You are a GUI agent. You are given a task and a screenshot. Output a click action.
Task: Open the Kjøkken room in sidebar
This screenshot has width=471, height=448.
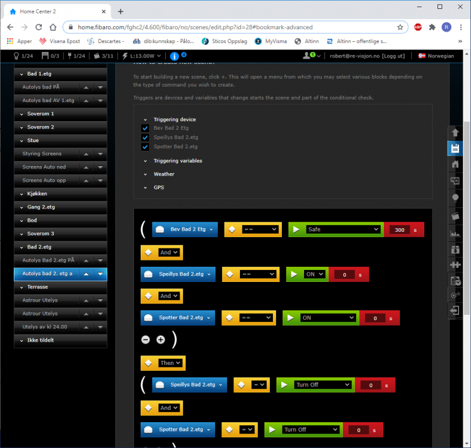click(x=37, y=194)
